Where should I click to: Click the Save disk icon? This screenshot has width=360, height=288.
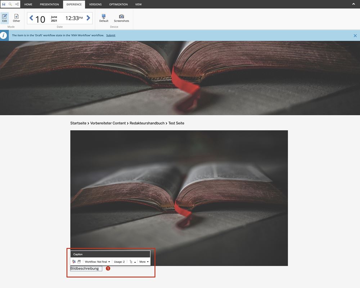pyautogui.click(x=4, y=4)
